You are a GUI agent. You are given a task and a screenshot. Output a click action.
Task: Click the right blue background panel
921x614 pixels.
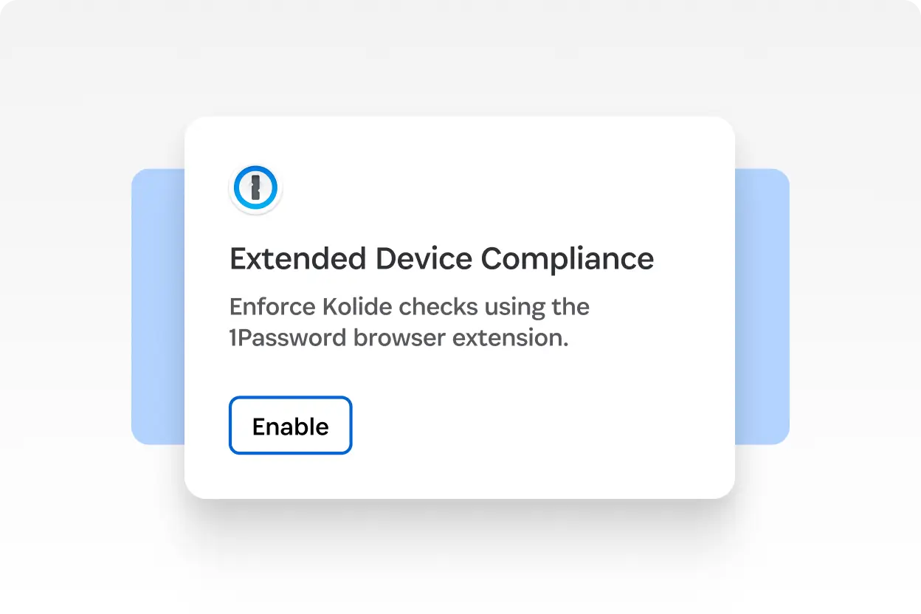point(762,306)
